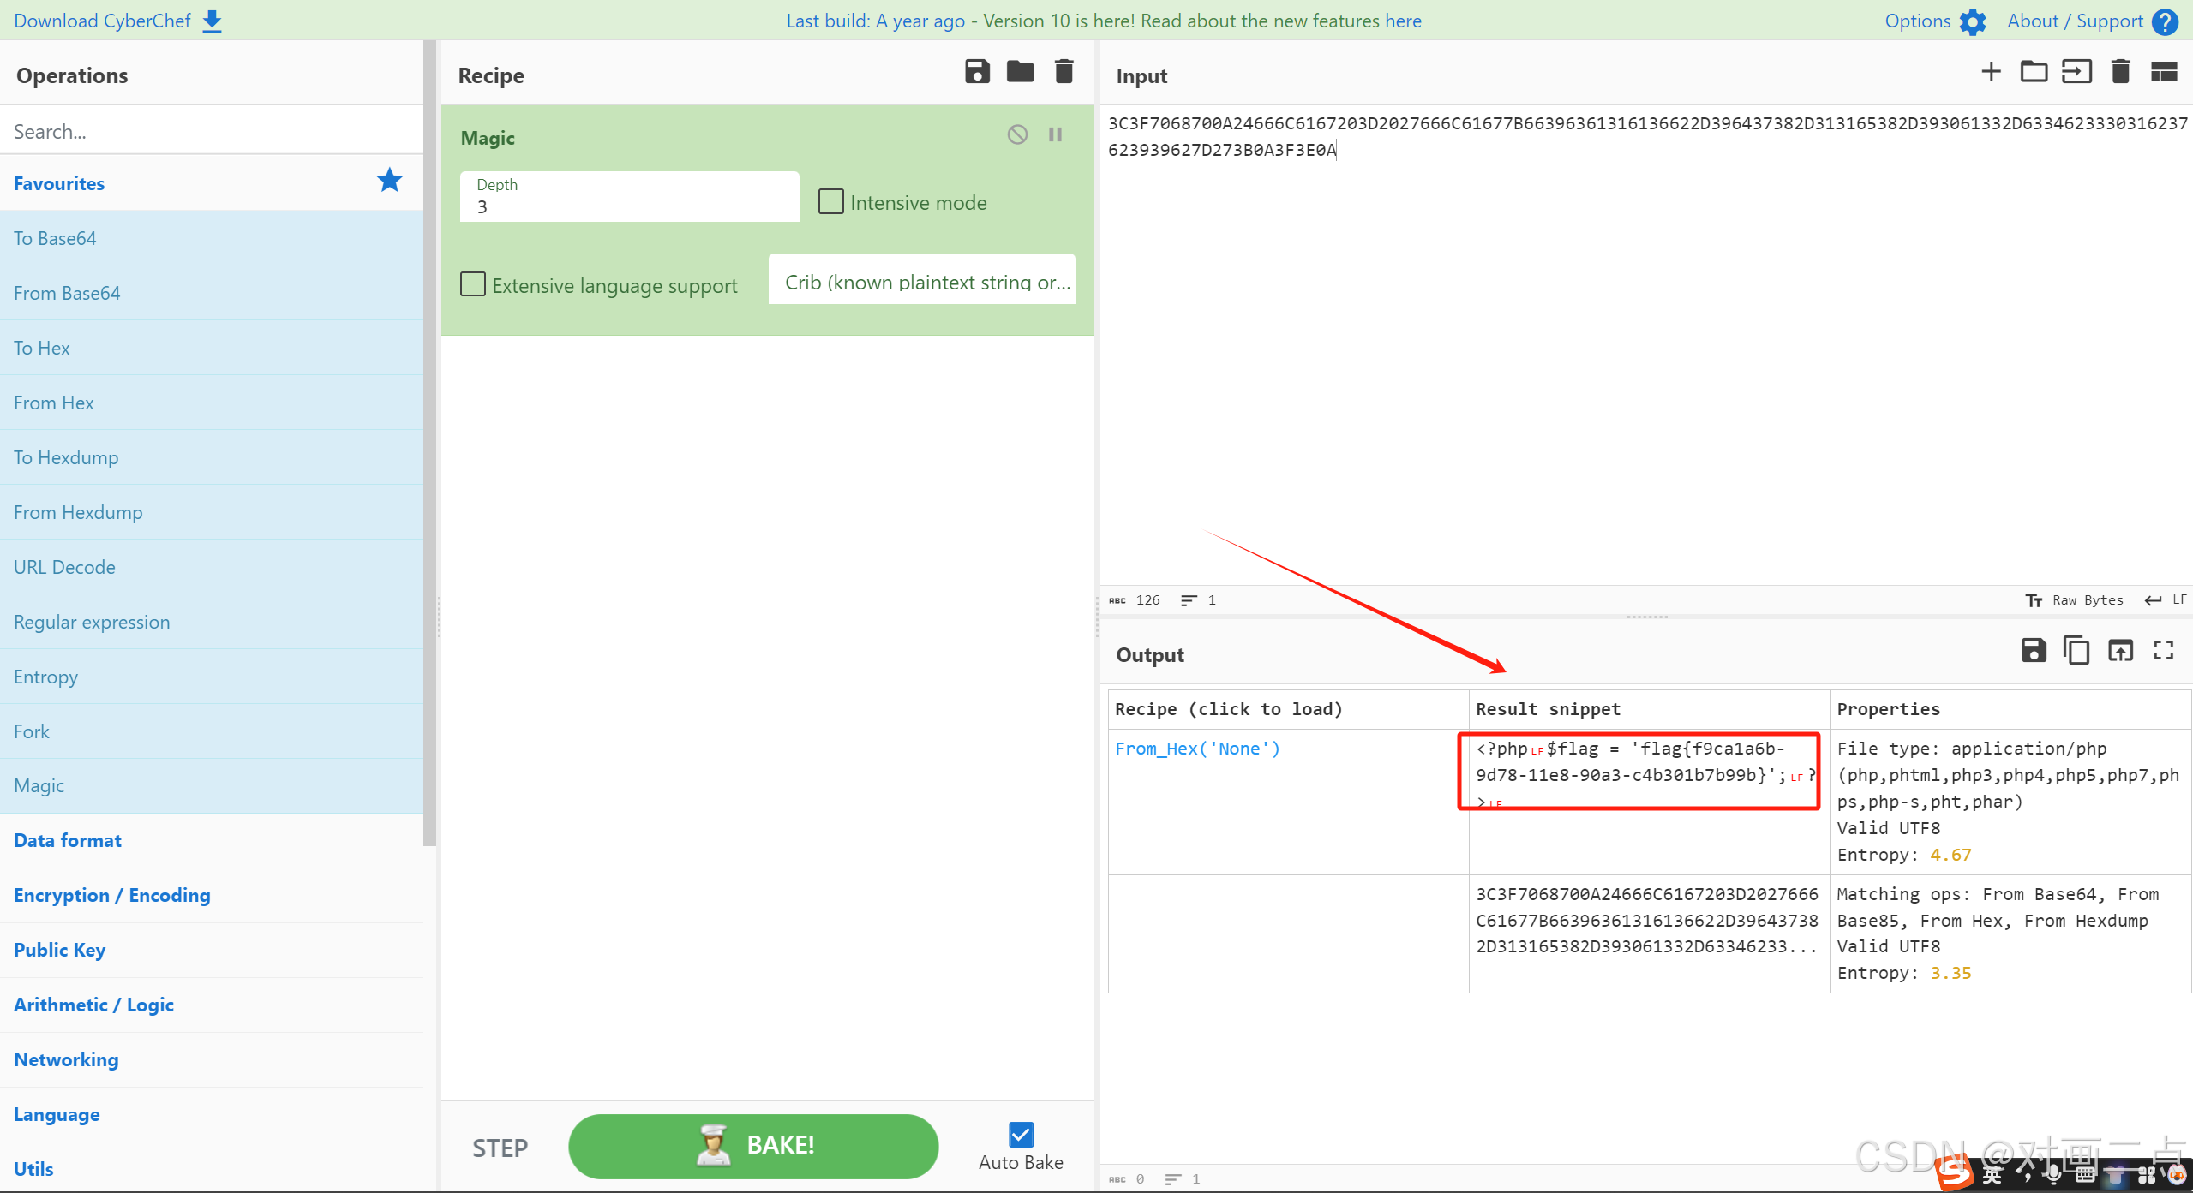The image size is (2193, 1193).
Task: Clear the recipe with the trash icon
Action: pos(1064,72)
